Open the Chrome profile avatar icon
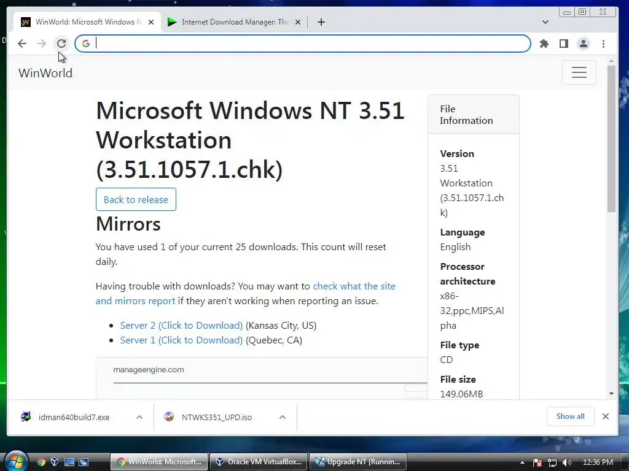629x471 pixels. click(x=584, y=44)
